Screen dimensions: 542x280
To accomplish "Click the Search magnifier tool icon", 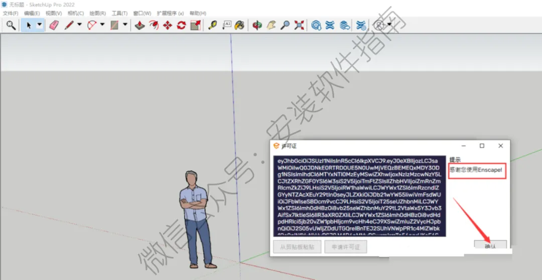I will 11,25.
